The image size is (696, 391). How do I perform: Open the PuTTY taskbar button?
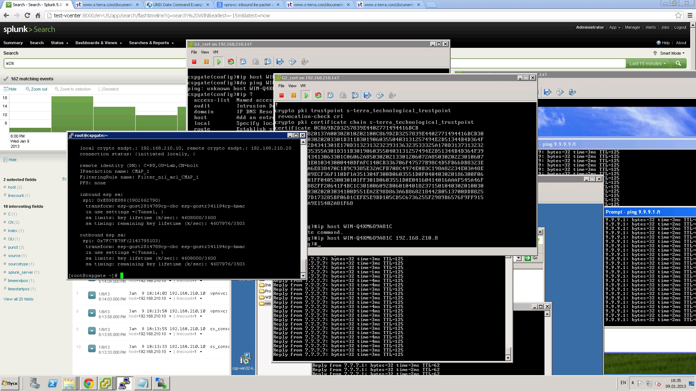[x=124, y=383]
